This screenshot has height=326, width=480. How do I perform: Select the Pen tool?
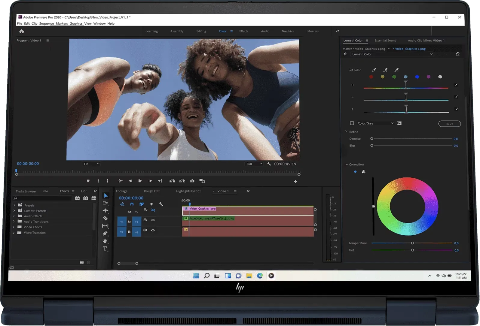pos(105,233)
